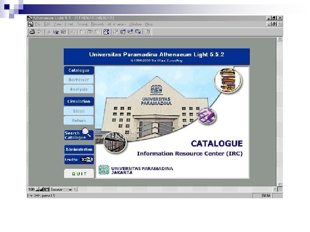Click the document icon left of File menu
The image size is (310, 232).
[x=31, y=24]
